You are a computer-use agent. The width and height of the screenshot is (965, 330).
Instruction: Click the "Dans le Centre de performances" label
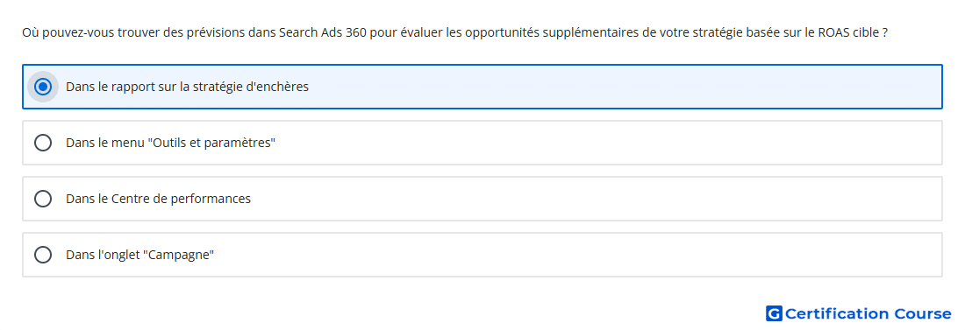pos(158,199)
